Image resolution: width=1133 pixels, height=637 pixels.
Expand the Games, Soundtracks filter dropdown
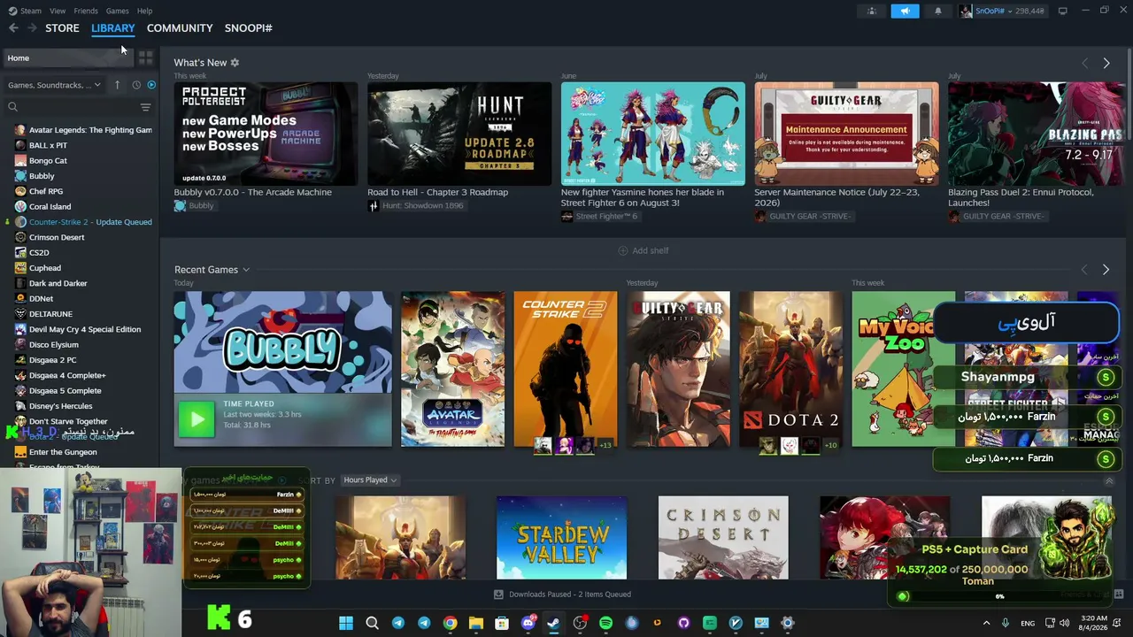pos(55,85)
